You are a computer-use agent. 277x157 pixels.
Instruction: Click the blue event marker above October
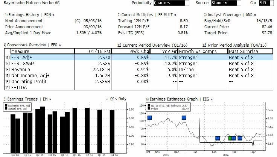point(149,118)
